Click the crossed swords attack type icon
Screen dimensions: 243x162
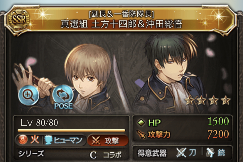[x=96, y=141]
